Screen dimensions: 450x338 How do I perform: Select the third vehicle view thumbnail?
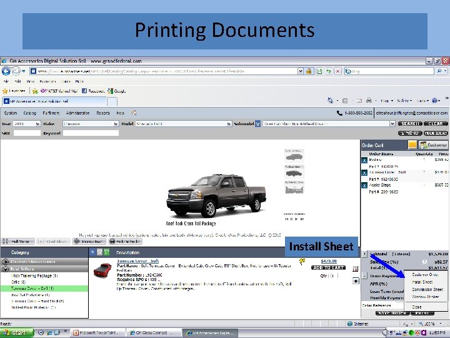pos(294,187)
